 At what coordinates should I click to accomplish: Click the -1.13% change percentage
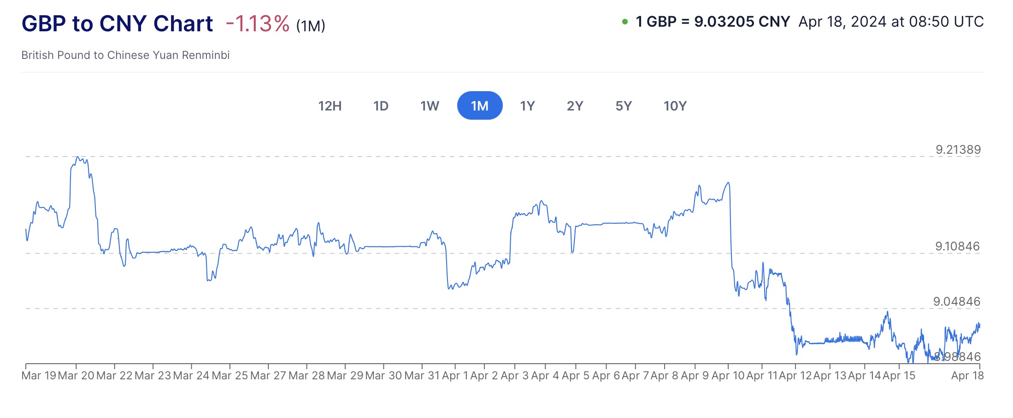(258, 23)
